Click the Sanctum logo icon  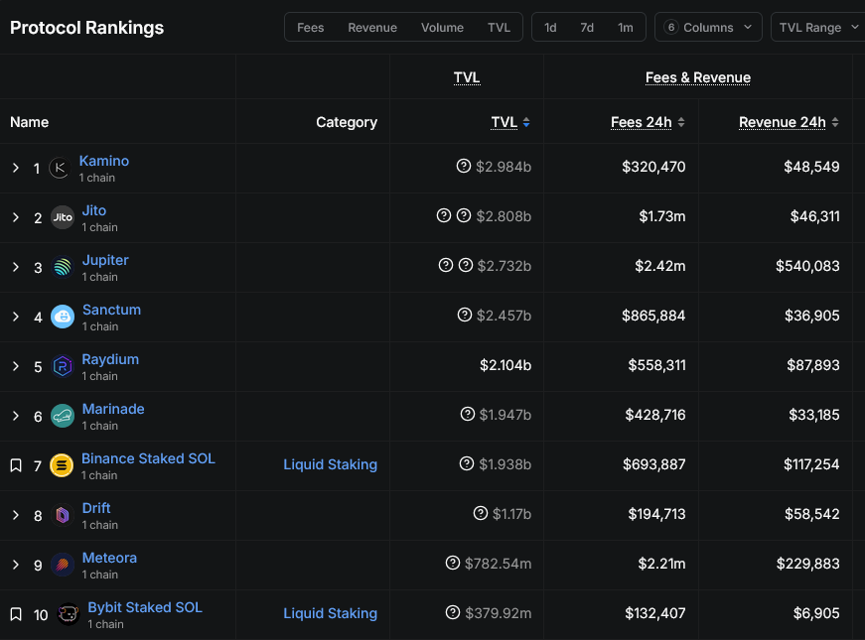point(63,317)
